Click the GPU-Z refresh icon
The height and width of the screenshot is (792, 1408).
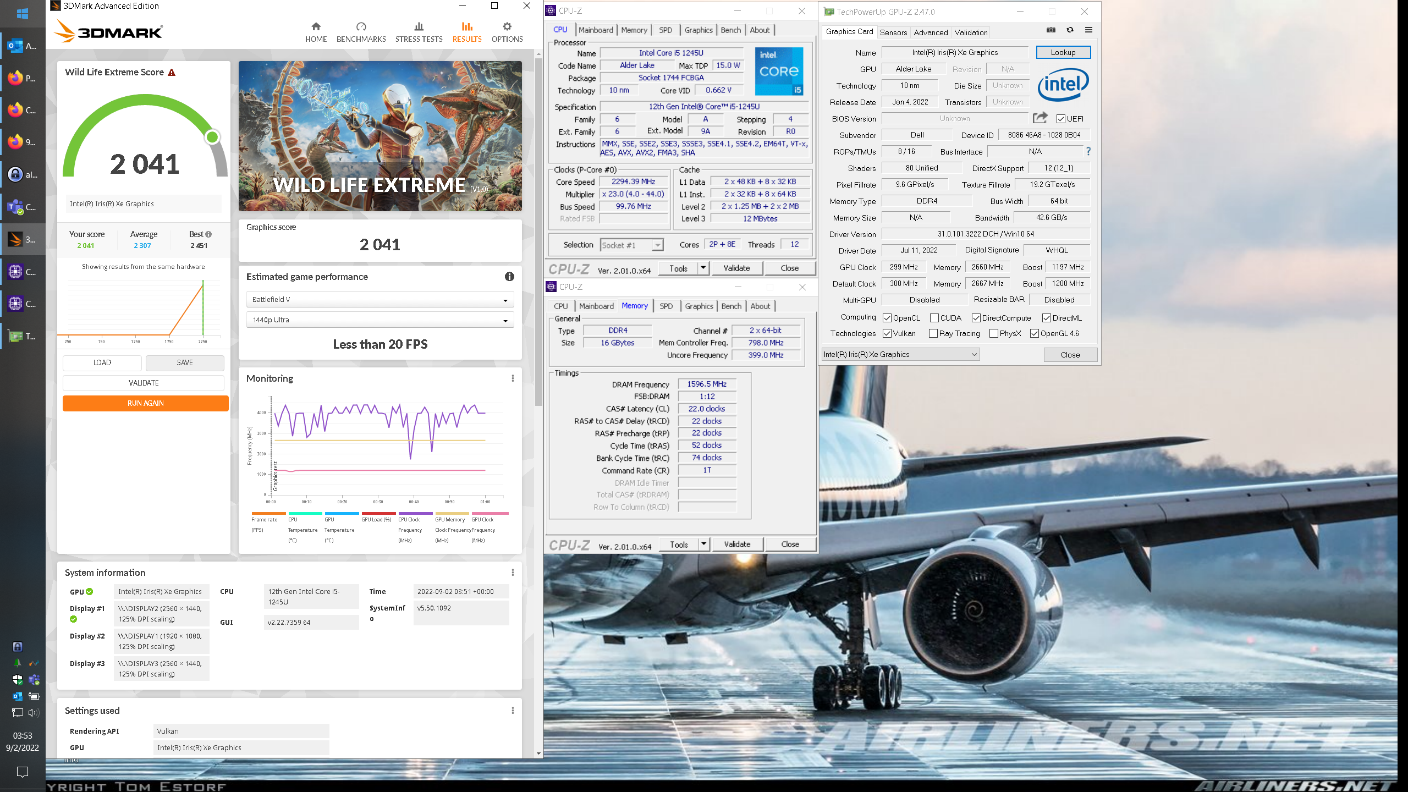[x=1070, y=30]
